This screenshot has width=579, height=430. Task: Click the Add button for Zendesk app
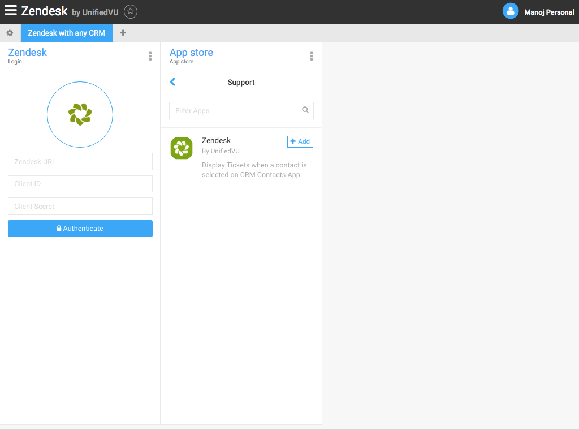[x=300, y=141]
